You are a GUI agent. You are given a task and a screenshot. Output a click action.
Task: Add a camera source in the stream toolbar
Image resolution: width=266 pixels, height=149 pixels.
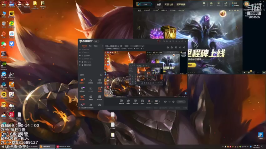coord(128,102)
